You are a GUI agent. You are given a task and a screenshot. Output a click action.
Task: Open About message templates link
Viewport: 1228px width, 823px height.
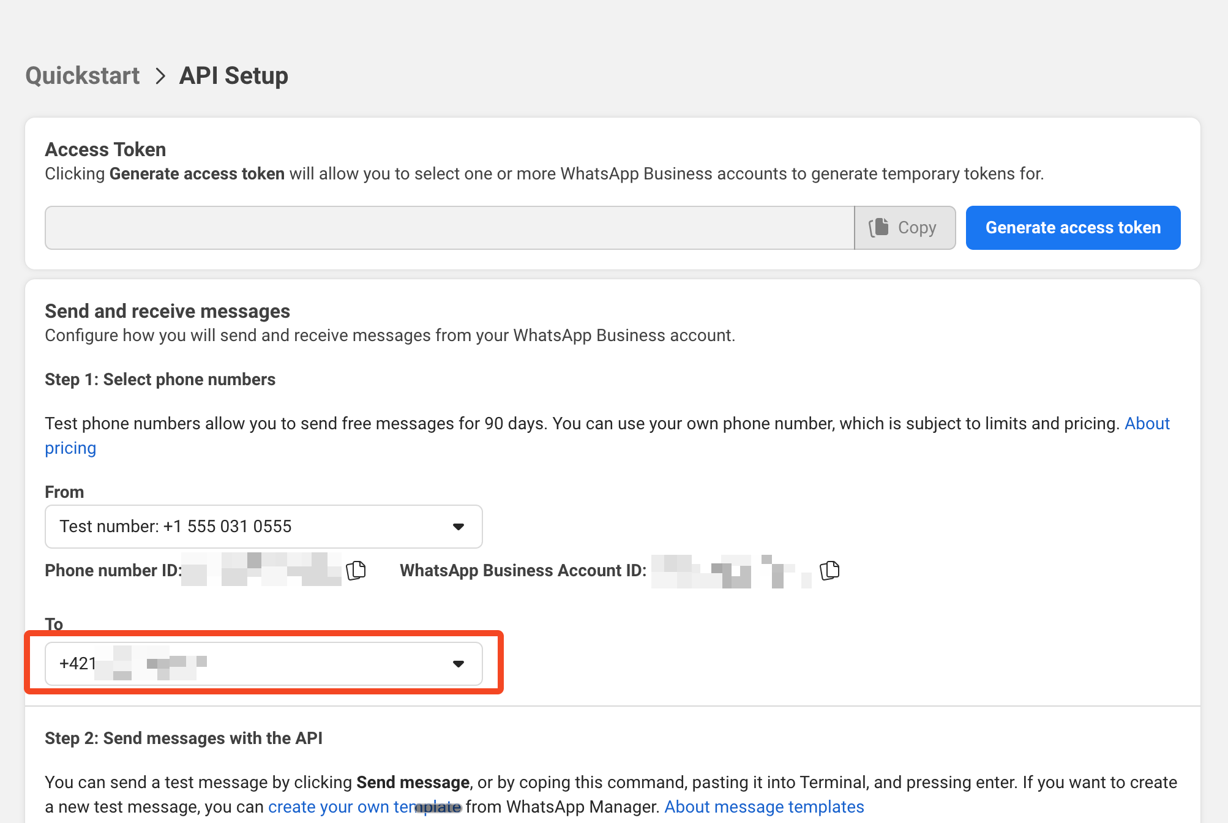(764, 806)
